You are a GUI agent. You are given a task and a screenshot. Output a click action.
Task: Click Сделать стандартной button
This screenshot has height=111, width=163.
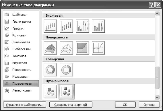click(71, 105)
